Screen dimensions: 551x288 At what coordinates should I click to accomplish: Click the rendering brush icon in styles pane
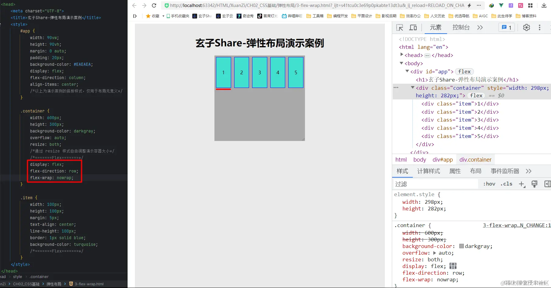[x=534, y=184]
